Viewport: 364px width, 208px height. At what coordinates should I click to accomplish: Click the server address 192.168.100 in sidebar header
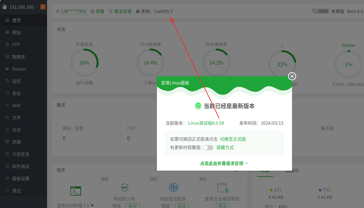click(x=24, y=7)
